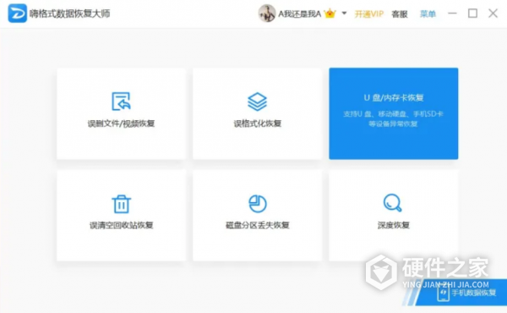
Task: Click the app logo icon in title bar
Action: tap(17, 14)
